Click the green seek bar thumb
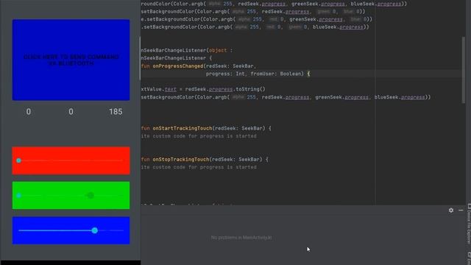The image size is (471, 265). pyautogui.click(x=18, y=196)
